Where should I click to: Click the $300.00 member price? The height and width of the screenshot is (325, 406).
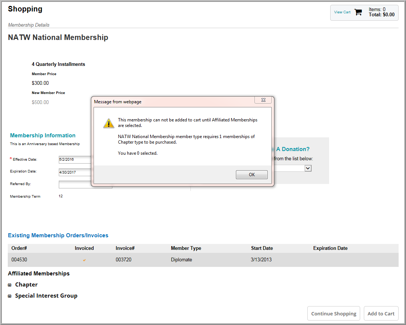coord(40,83)
